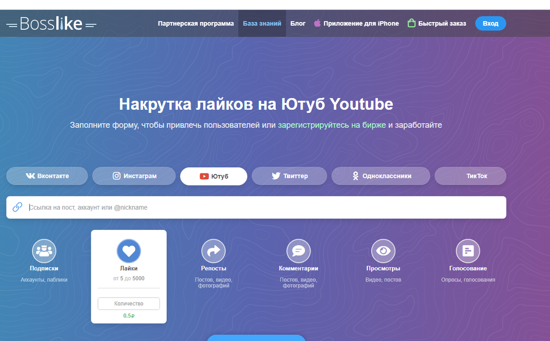Click 'Аккаунты, паблики' description

(44, 280)
